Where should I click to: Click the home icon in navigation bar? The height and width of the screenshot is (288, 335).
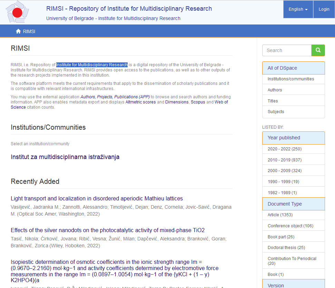18,31
